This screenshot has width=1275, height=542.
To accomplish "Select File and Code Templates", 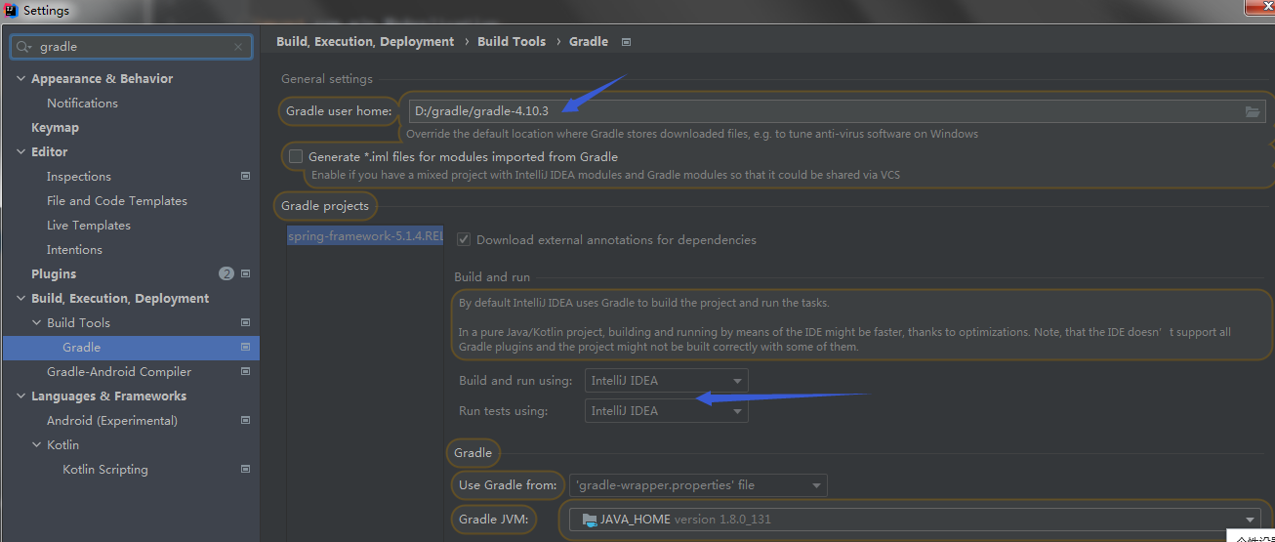I will tap(117, 200).
